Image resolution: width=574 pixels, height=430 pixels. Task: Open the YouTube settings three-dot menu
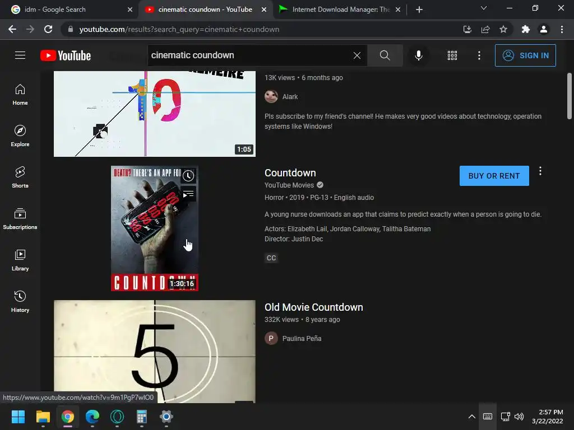coord(479,55)
